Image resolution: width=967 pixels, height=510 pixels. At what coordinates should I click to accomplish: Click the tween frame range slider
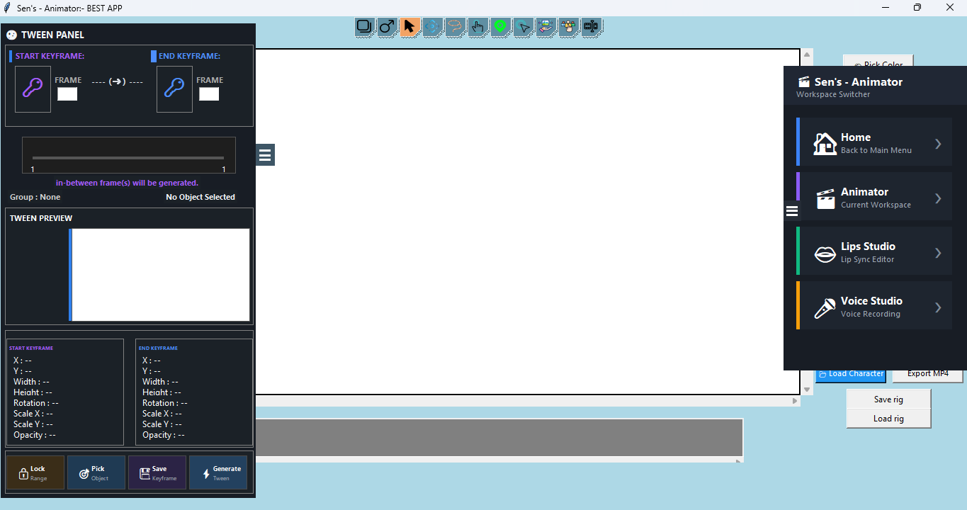click(x=128, y=157)
